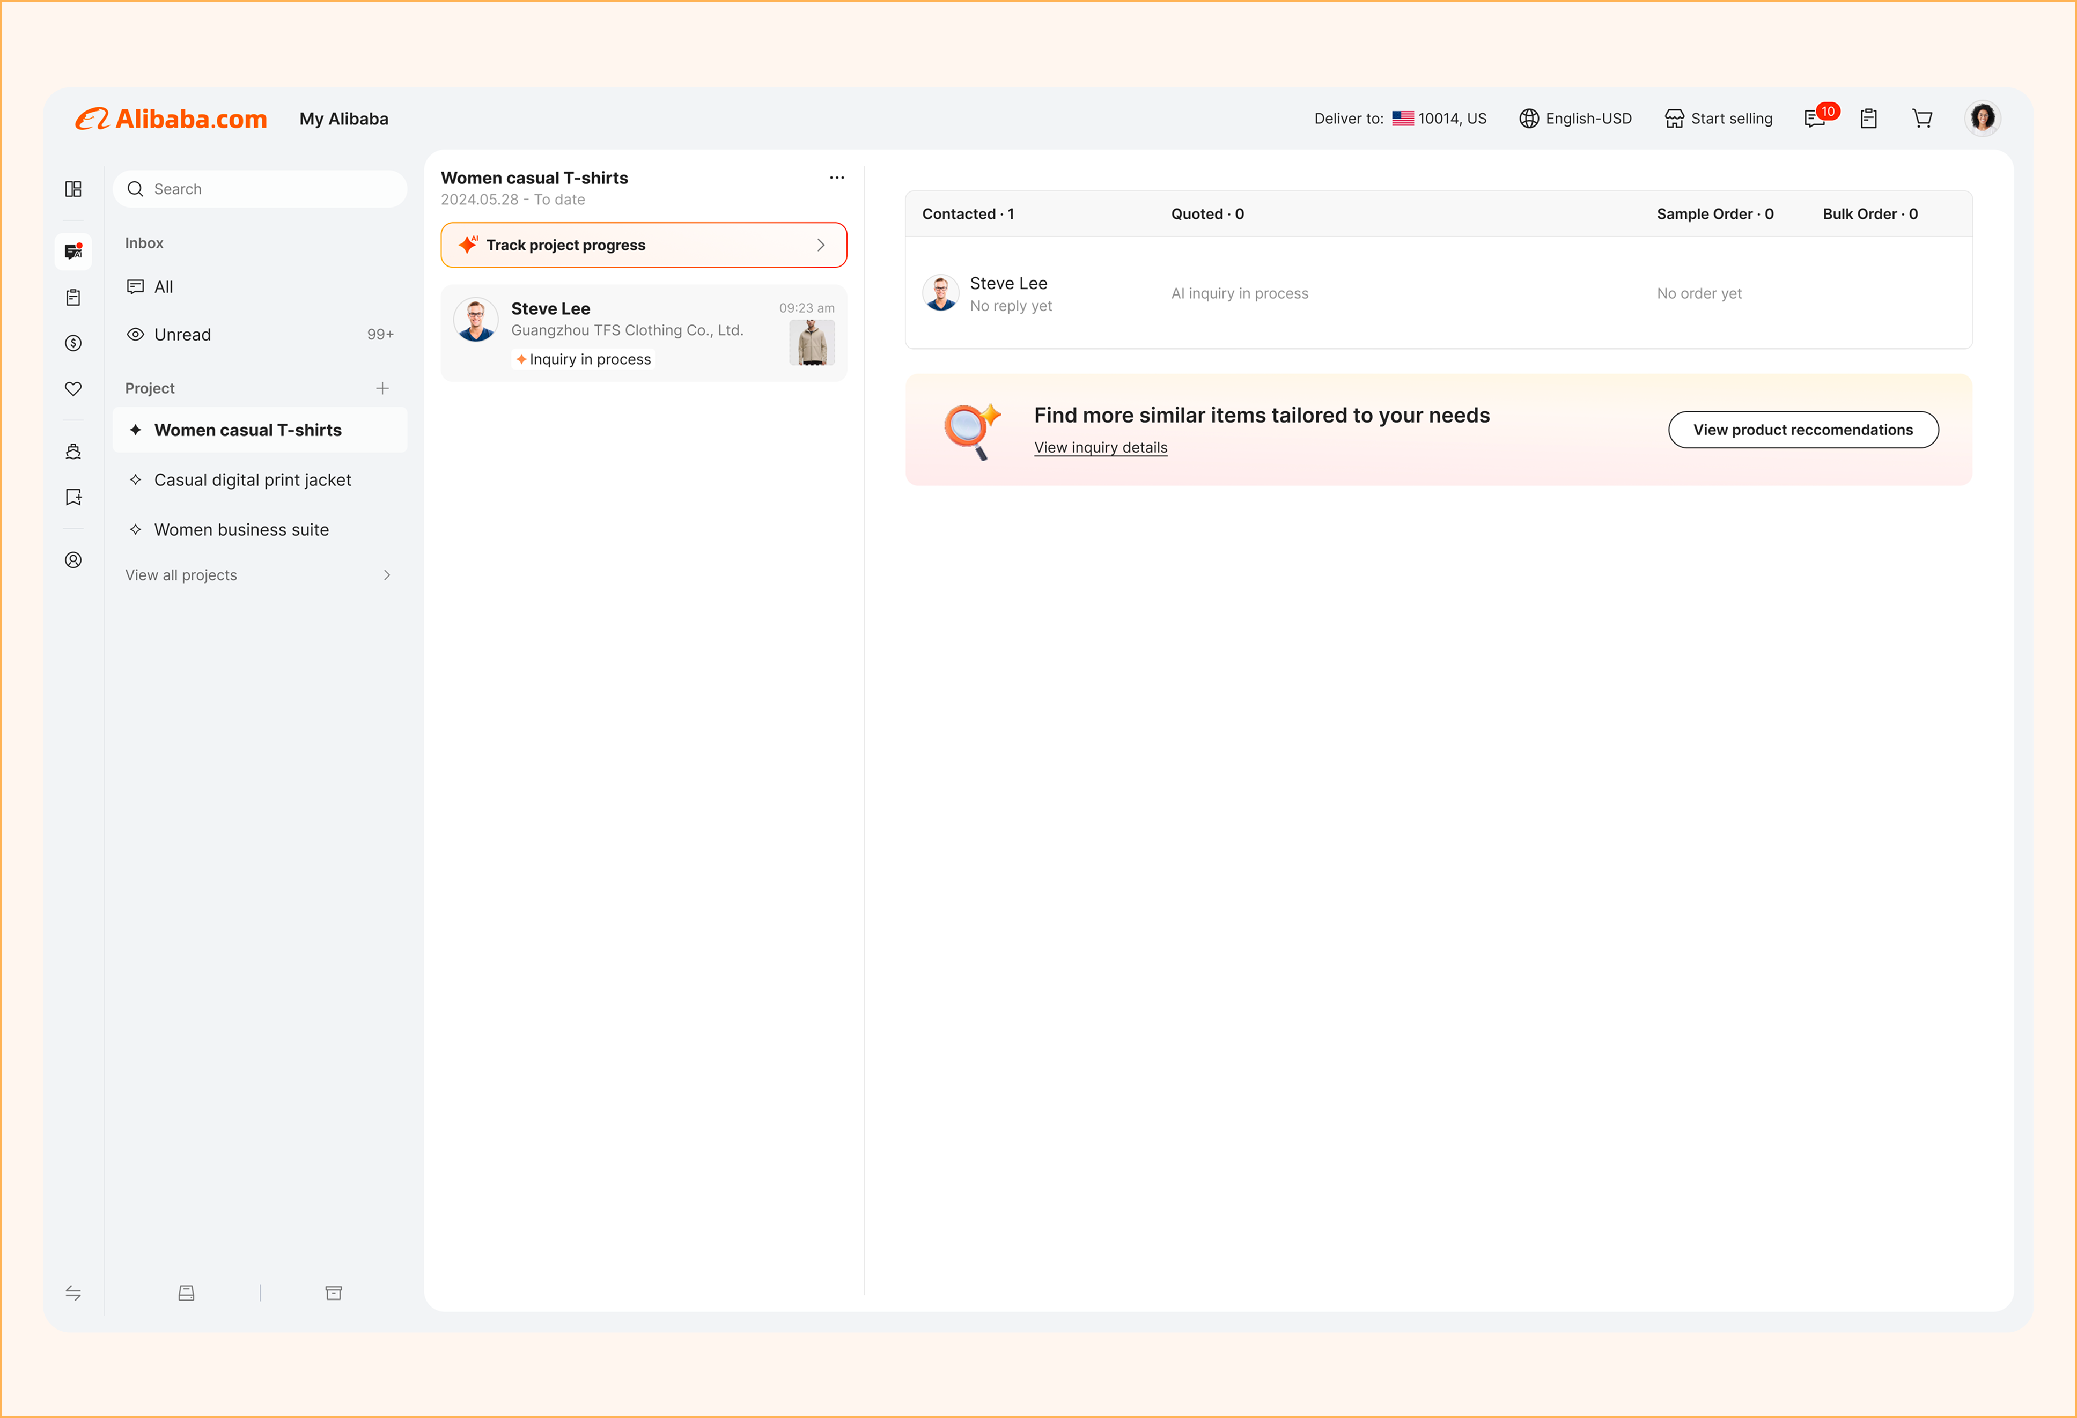Screen dimensions: 2077x1418
Task: Click Start selling link
Action: 1719,118
